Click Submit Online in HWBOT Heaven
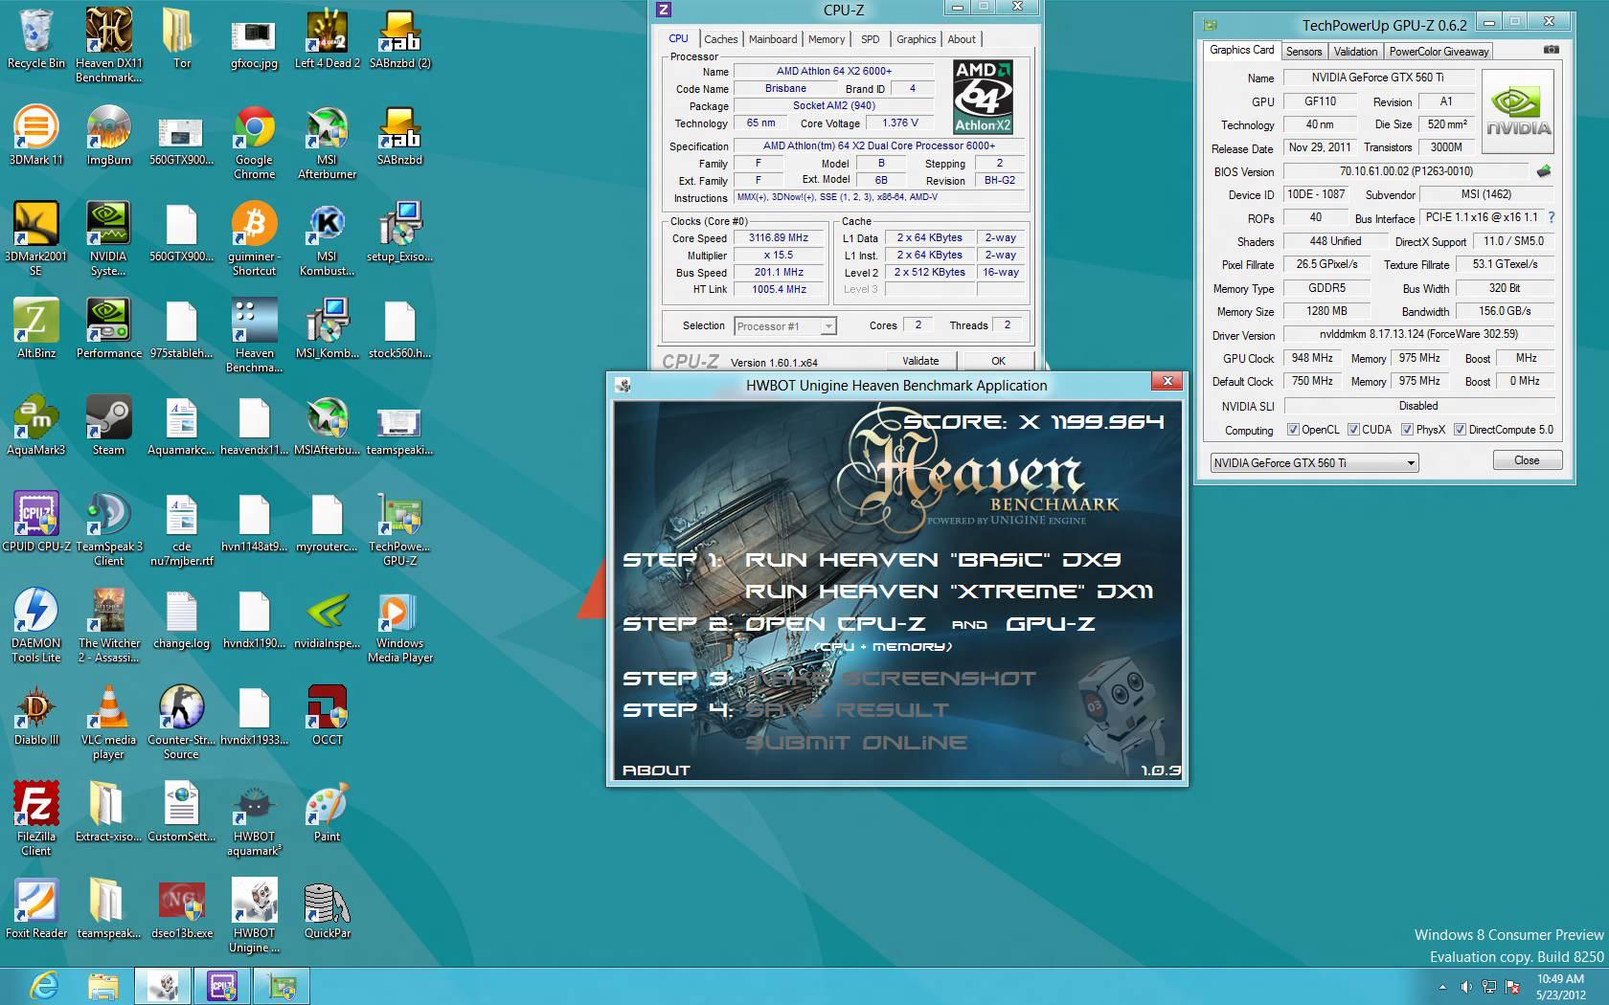 (x=856, y=743)
